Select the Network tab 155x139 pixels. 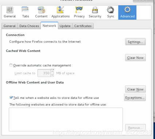49,26
